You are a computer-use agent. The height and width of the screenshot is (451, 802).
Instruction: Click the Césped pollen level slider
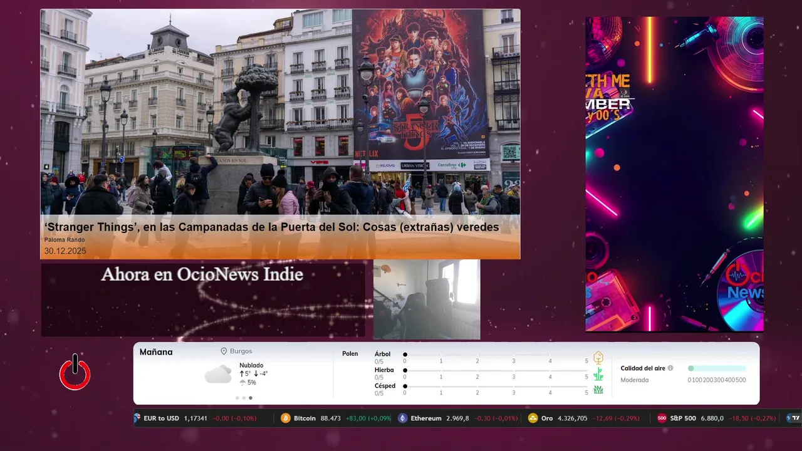496,386
